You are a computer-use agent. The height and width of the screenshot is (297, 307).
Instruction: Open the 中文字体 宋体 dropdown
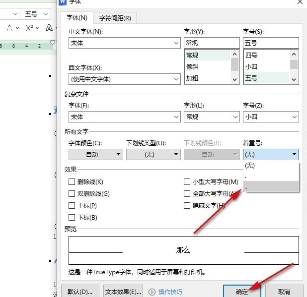coord(125,43)
